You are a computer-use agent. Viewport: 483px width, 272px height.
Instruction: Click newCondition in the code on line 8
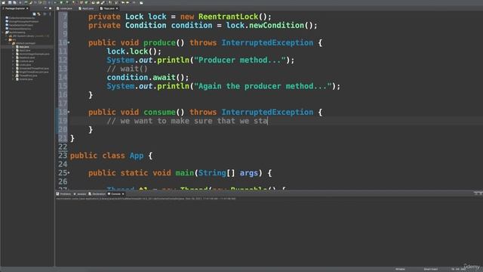click(276, 25)
